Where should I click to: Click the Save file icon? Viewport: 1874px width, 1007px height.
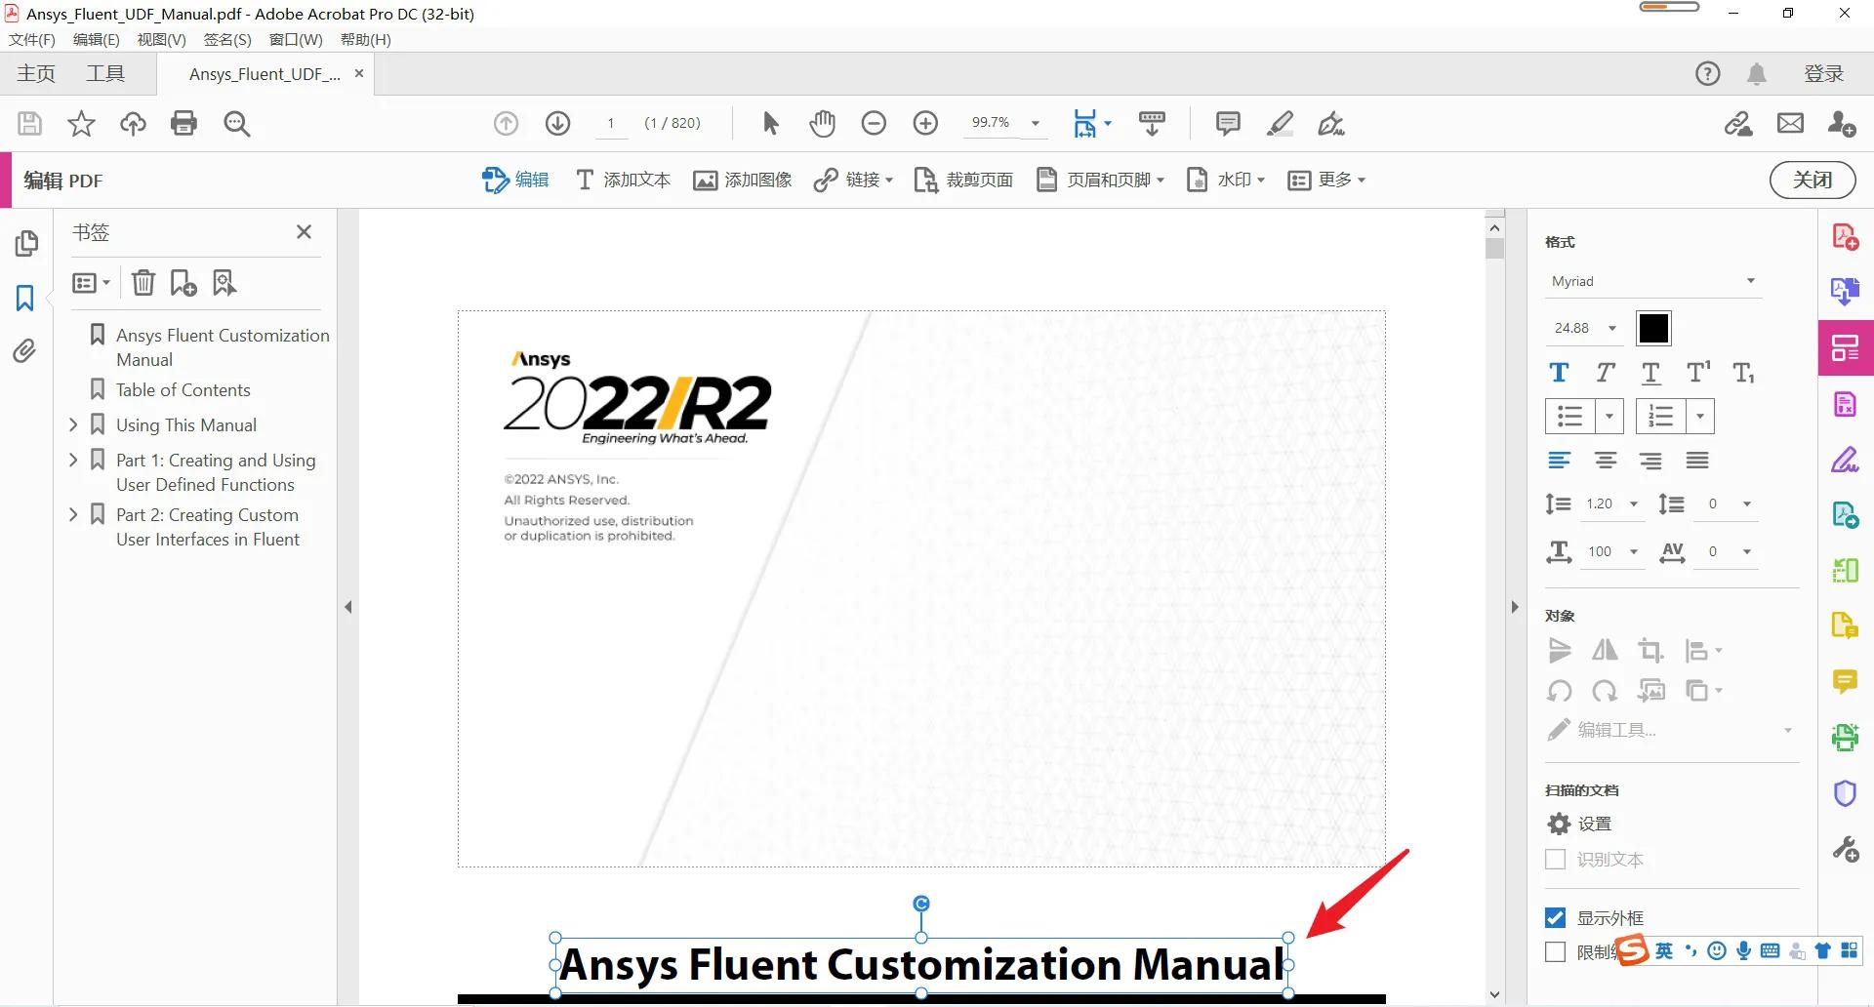29,124
